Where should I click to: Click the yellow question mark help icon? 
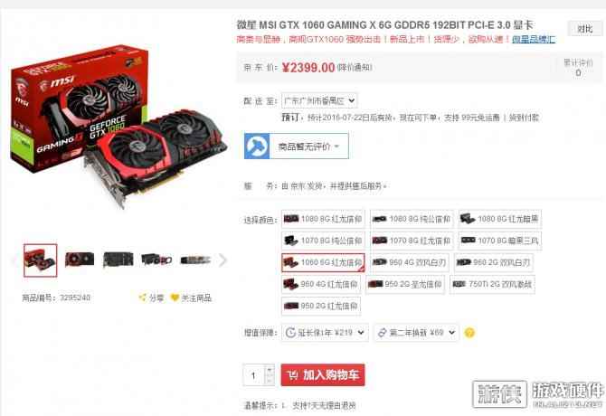pos(469,333)
